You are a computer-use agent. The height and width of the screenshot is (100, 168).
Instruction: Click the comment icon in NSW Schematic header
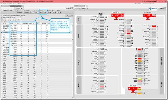[x=165, y=8]
